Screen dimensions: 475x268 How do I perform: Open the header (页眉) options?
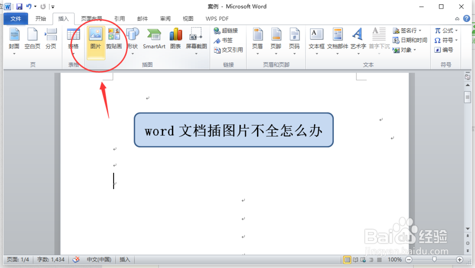[x=257, y=39]
